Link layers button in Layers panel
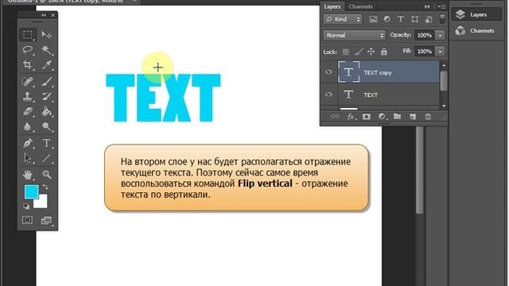Image resolution: width=509 pixels, height=286 pixels. 335,117
